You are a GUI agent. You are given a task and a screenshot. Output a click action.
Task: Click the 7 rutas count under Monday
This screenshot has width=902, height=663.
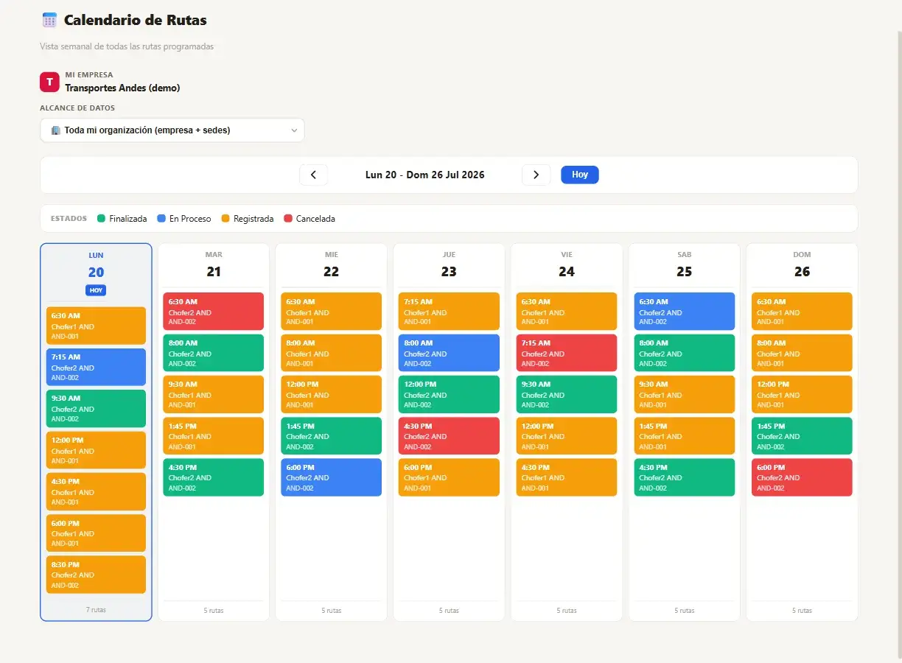[96, 610]
